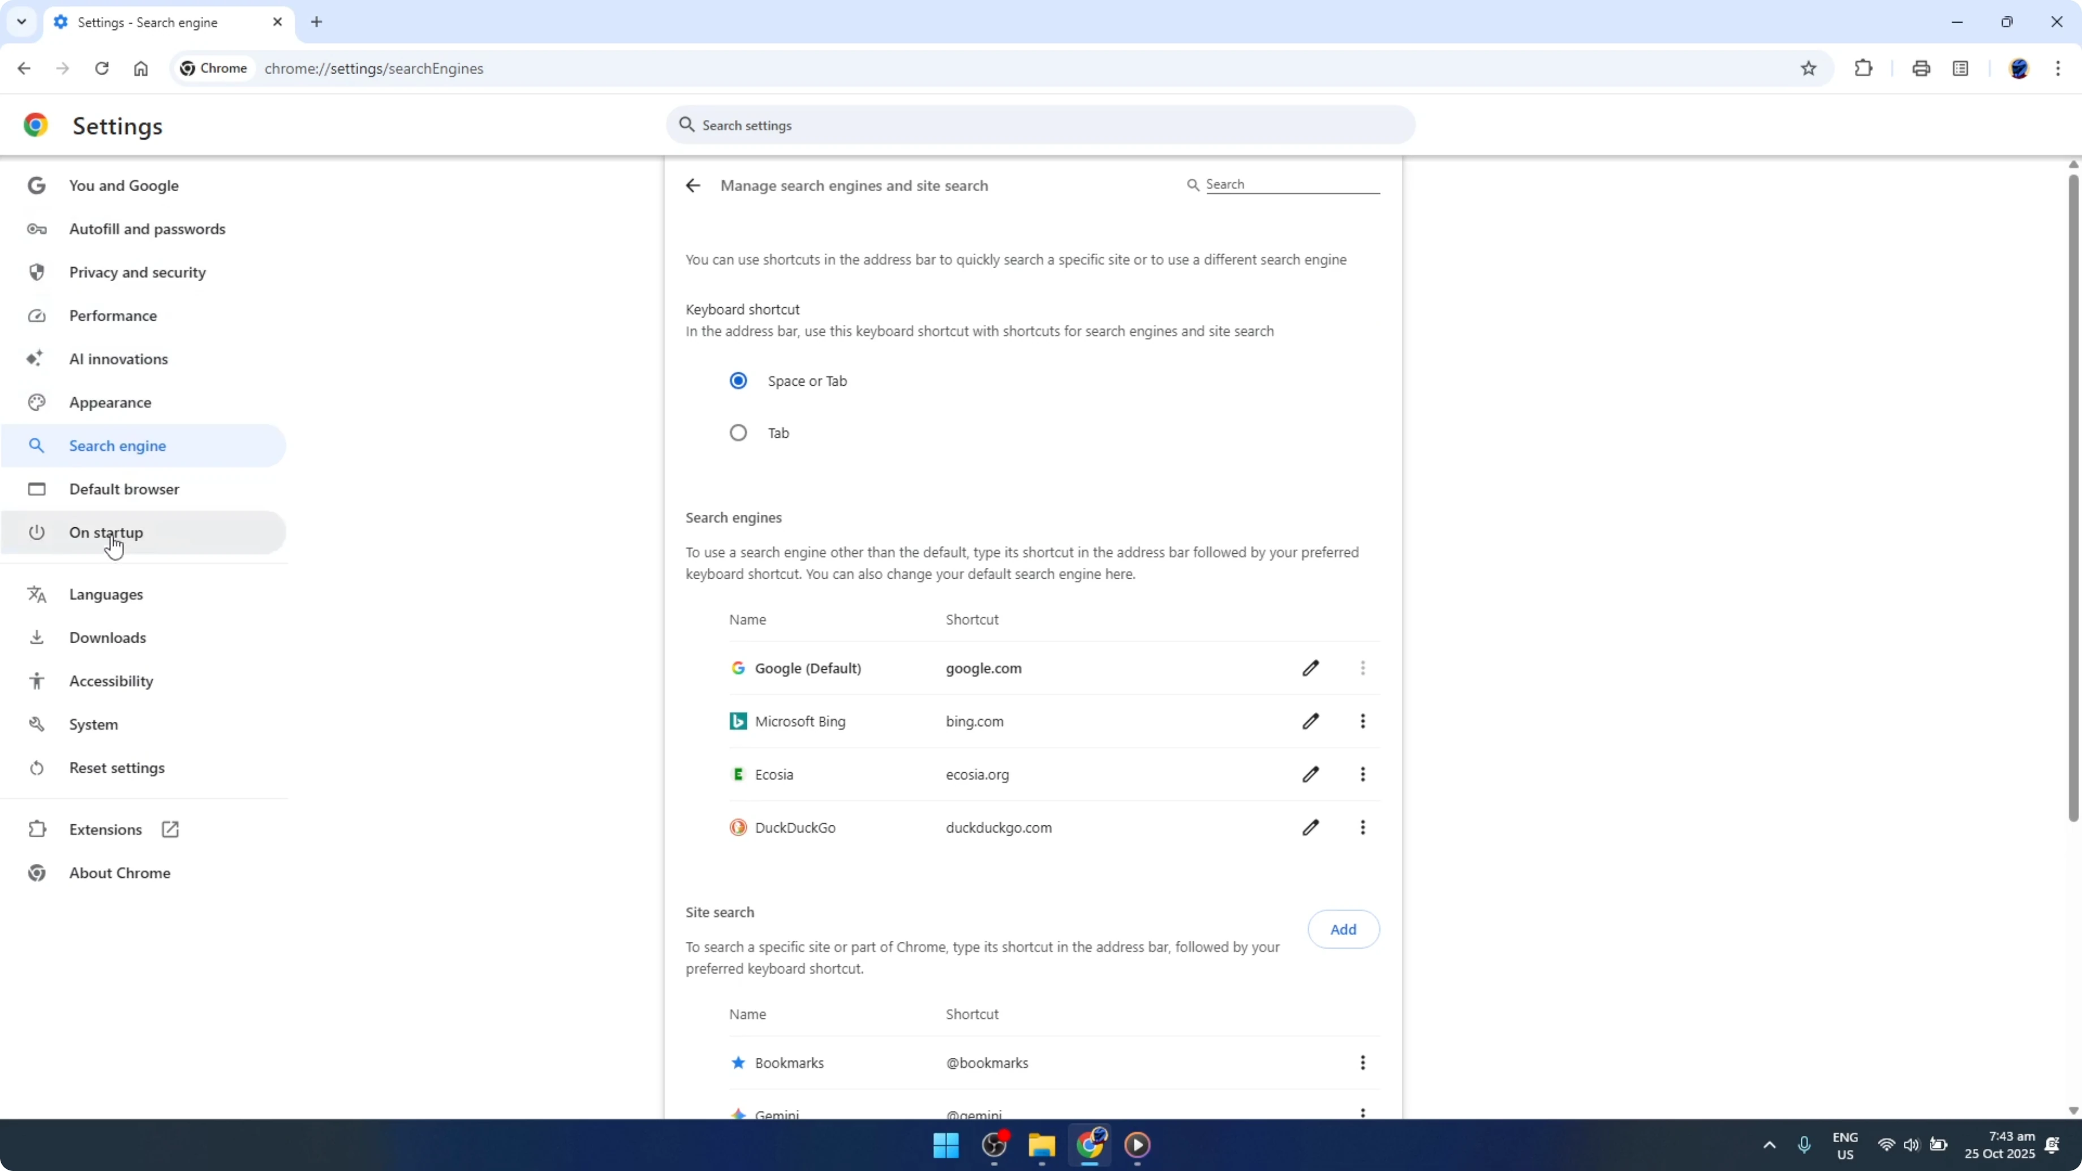Open Chrome's three-dot main menu
This screenshot has height=1171, width=2082.
point(2058,68)
